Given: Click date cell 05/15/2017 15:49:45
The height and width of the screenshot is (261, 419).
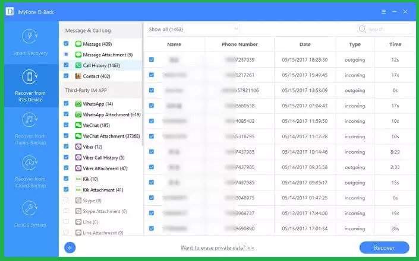Looking at the screenshot, I should tap(305, 75).
